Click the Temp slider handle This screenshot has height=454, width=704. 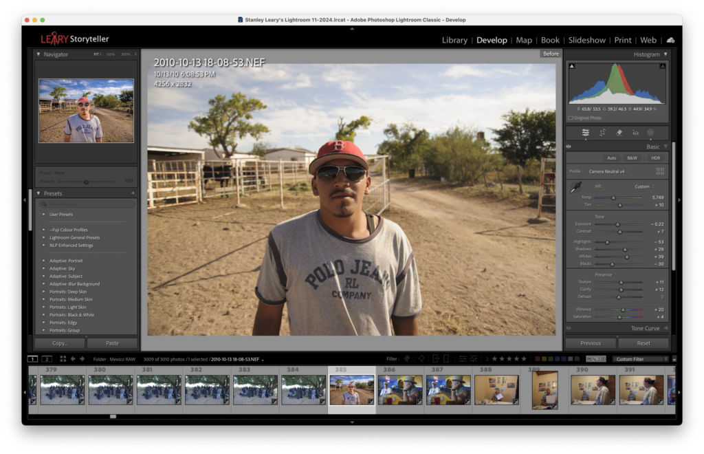coord(613,197)
